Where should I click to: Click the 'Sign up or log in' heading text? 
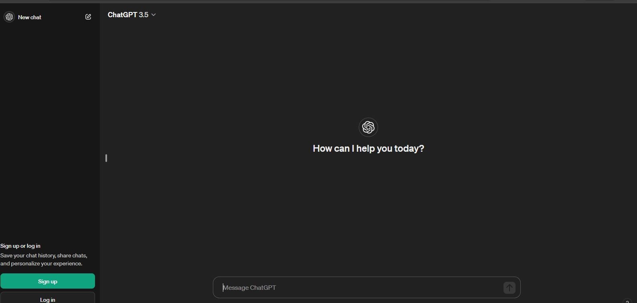click(20, 246)
